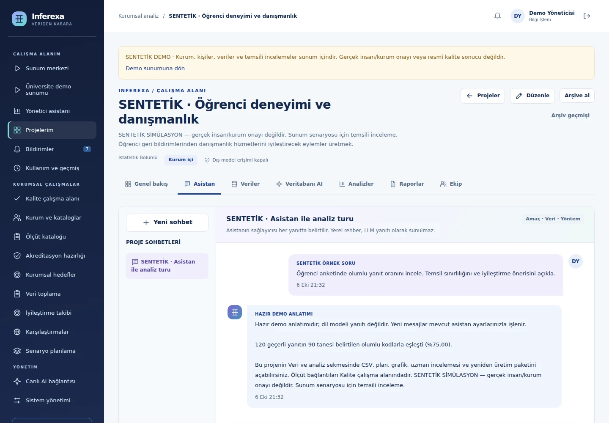Open Sunum merkezi from sidebar
Screen dimensions: 609x423
[52, 69]
